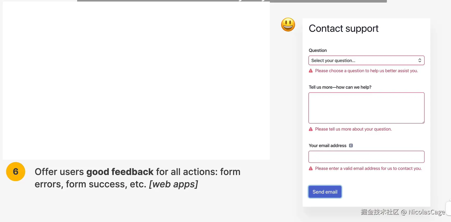Click the 'Your email address' label
Viewport: 451px width, 222px height.
327,146
